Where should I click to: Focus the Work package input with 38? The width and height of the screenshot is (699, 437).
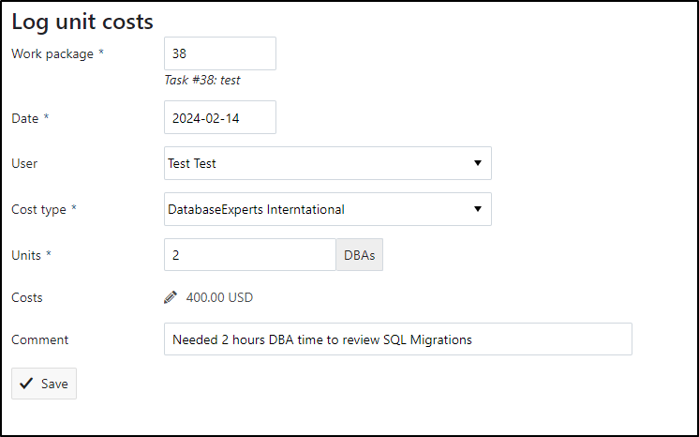pyautogui.click(x=220, y=53)
